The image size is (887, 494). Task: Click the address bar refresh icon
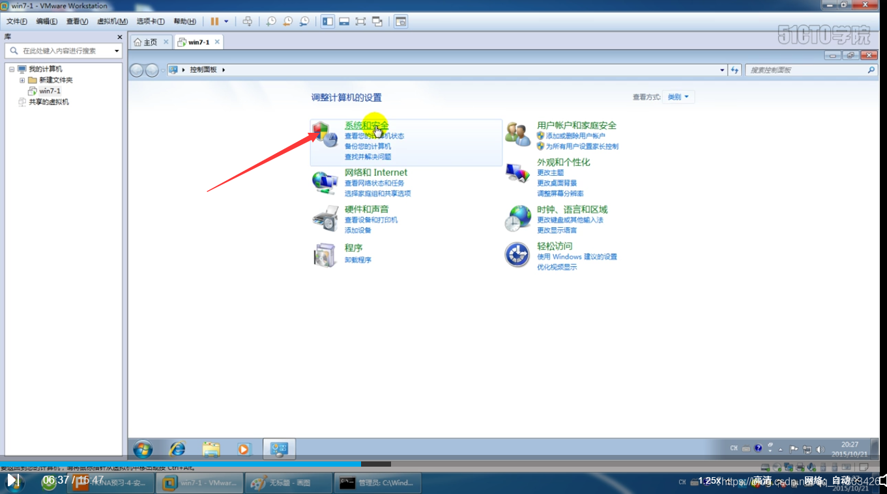point(734,70)
